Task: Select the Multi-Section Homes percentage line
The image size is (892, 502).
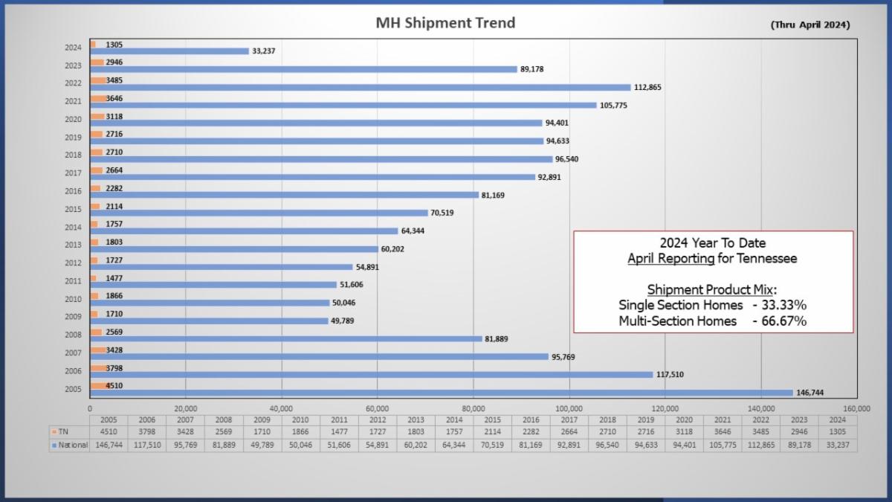Action: (x=712, y=321)
